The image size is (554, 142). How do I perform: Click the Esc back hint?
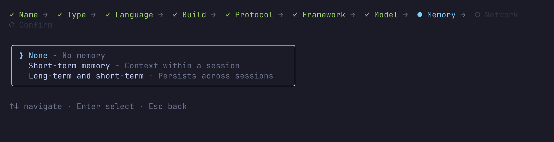click(168, 106)
